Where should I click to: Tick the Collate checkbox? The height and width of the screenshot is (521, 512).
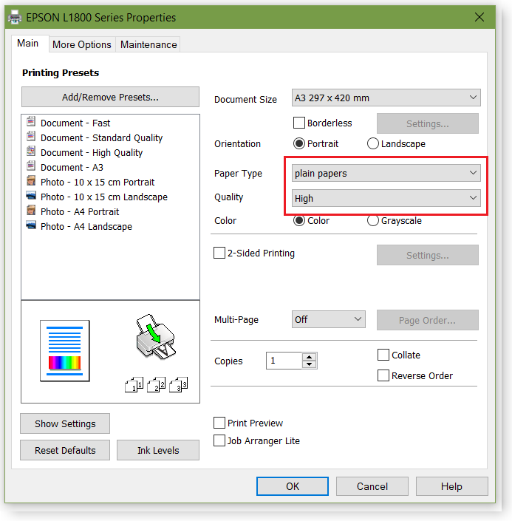[x=383, y=355]
